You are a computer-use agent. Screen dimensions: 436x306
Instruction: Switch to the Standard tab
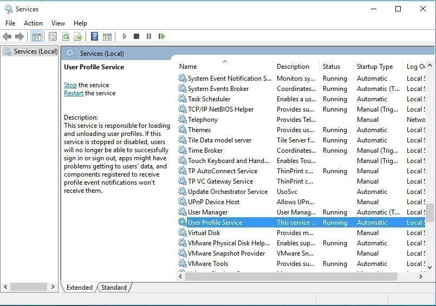[x=114, y=288]
